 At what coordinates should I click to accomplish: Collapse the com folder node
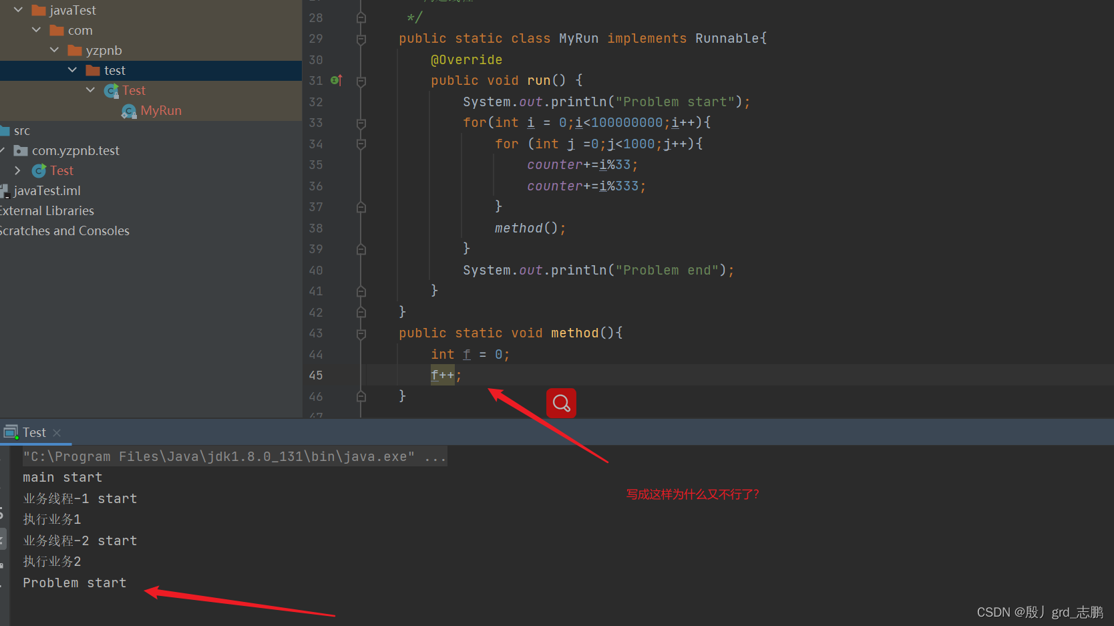click(36, 30)
